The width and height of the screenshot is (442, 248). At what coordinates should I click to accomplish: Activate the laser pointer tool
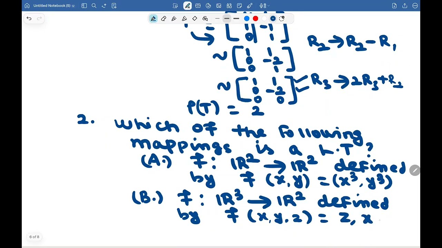click(250, 6)
